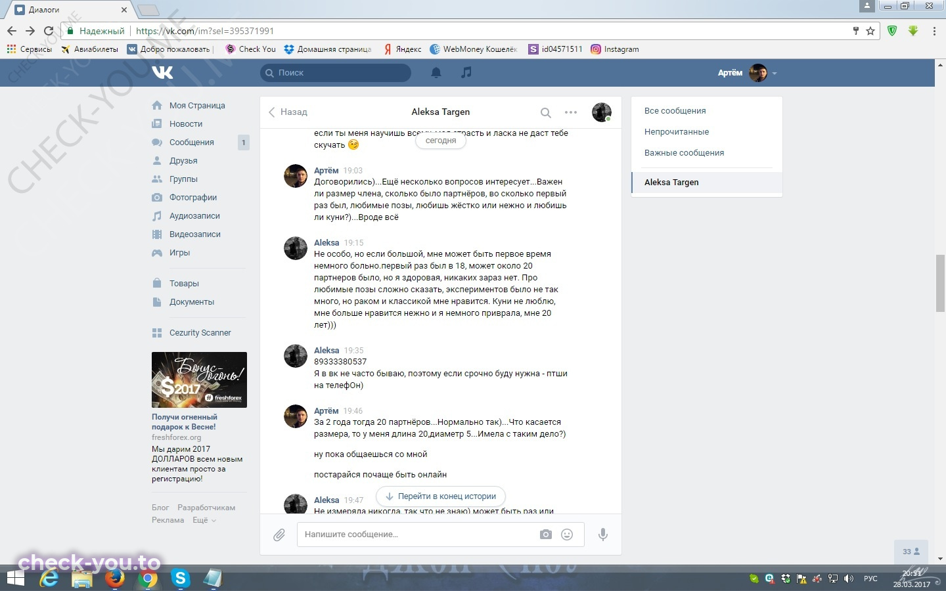The width and height of the screenshot is (946, 591).
Task: Select Непрочитанные filter
Action: pyautogui.click(x=677, y=132)
